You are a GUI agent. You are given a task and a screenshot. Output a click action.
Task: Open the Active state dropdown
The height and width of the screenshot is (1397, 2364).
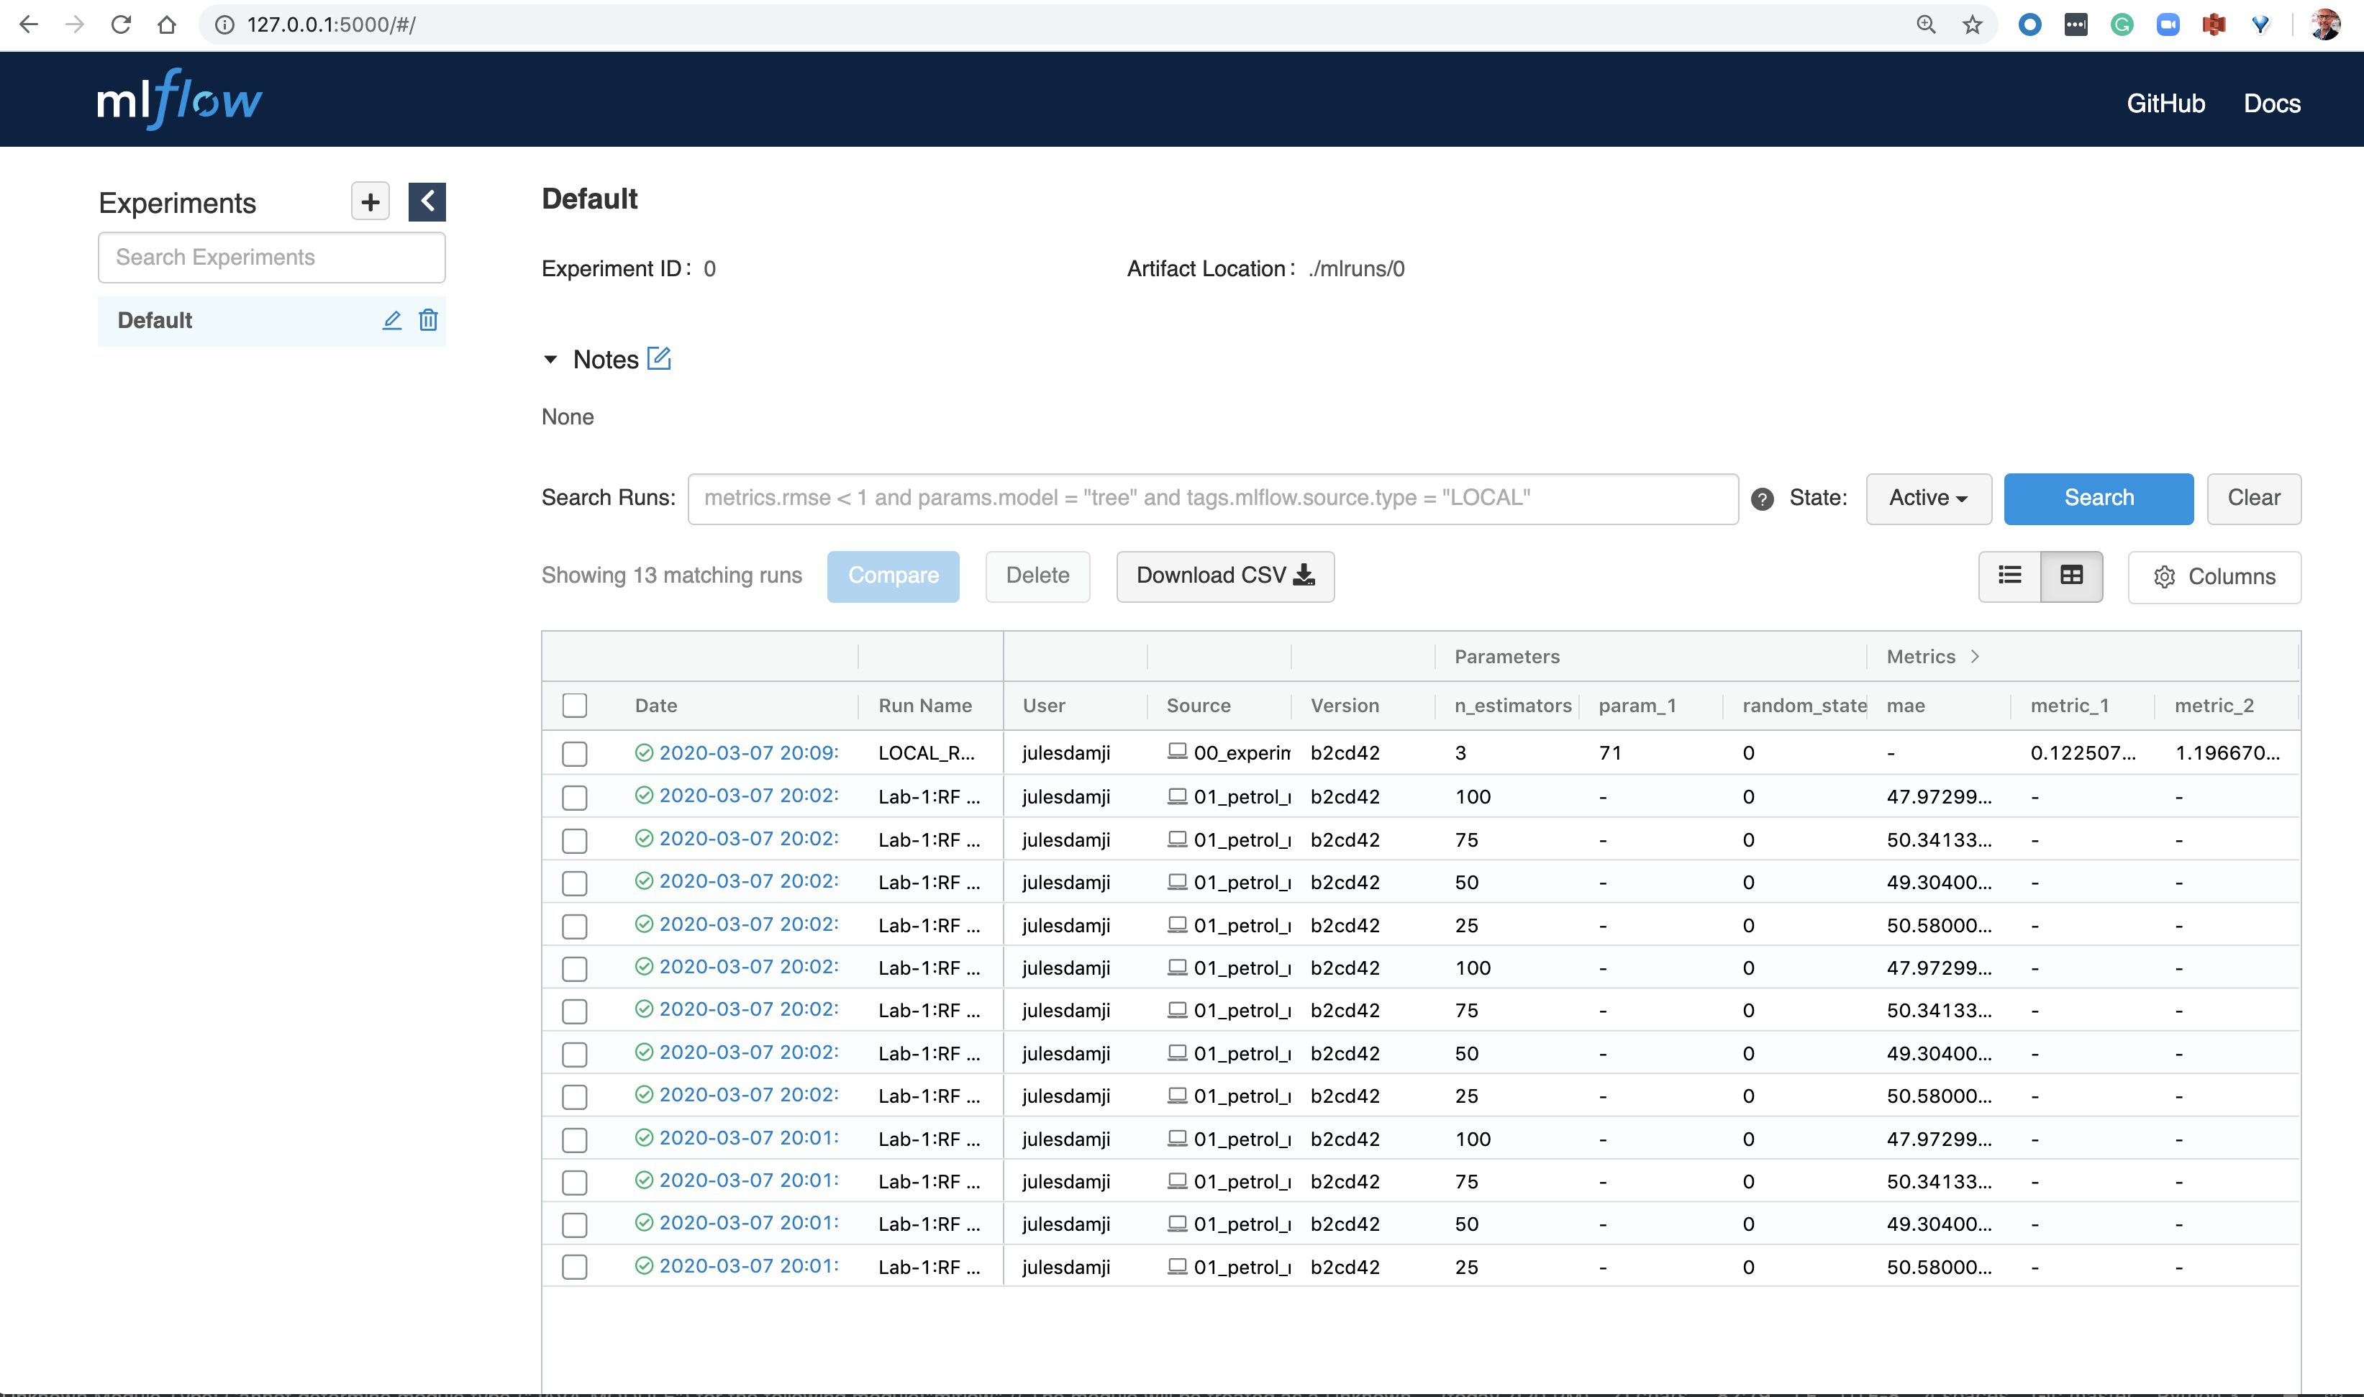(x=1928, y=498)
